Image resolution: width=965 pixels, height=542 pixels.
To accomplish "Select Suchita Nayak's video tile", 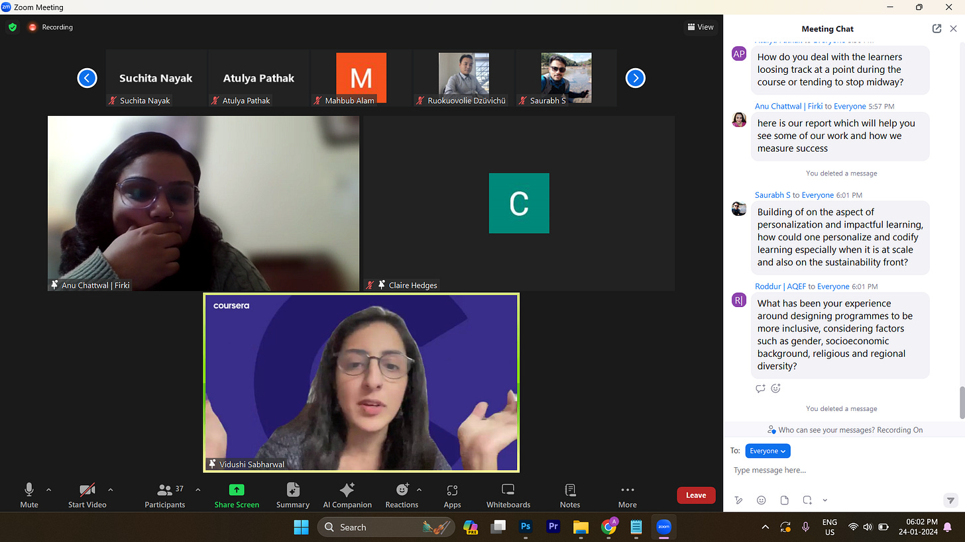I will click(x=156, y=78).
